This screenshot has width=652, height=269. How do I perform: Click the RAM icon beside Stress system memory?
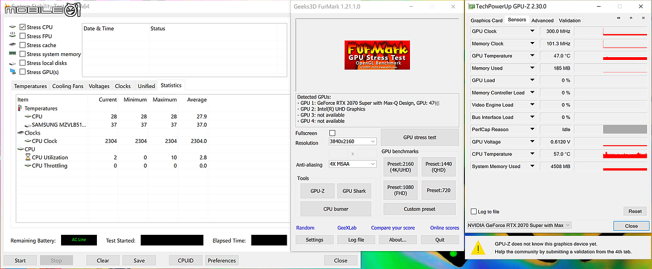pyautogui.click(x=13, y=54)
